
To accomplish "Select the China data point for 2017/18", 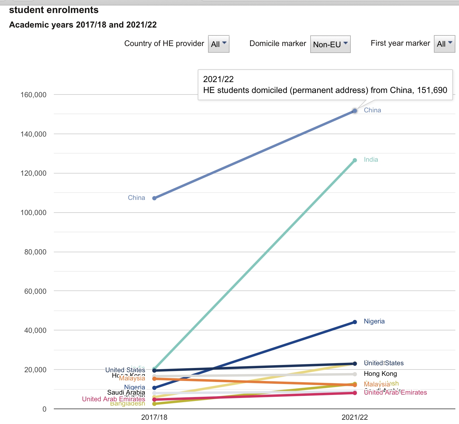I will [155, 198].
